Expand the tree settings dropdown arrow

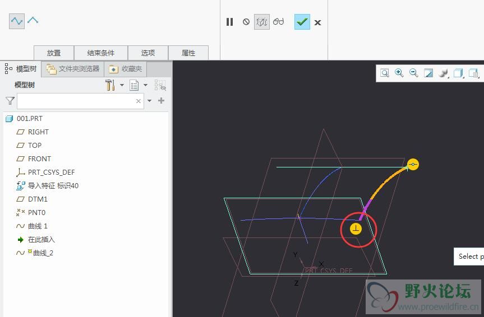122,85
